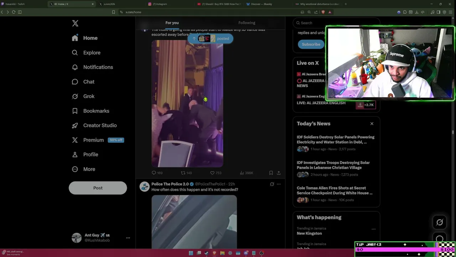This screenshot has height=257, width=456.
Task: Open the Explore page
Action: 86,52
